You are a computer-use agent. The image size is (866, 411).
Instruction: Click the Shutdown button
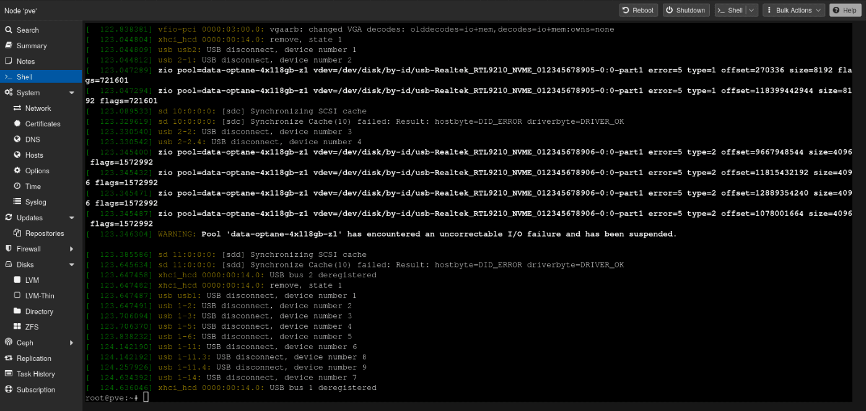686,10
